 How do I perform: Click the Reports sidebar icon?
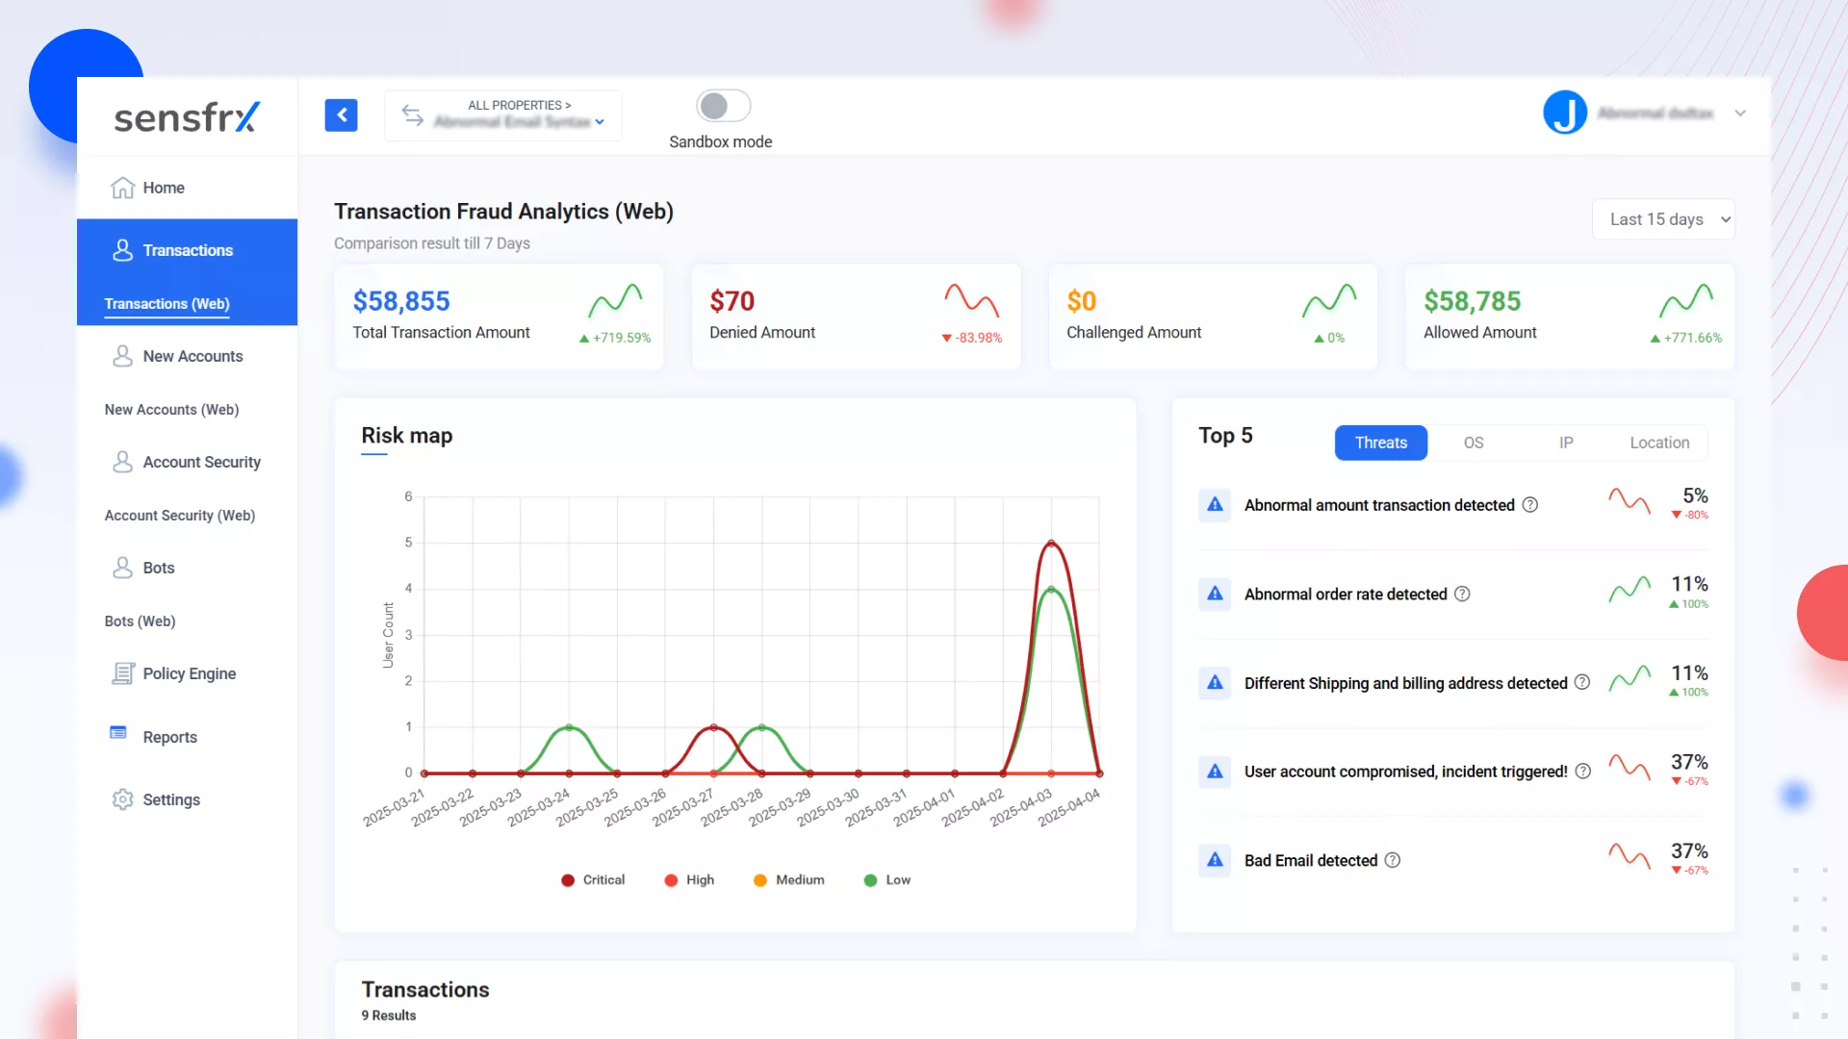[x=118, y=733]
